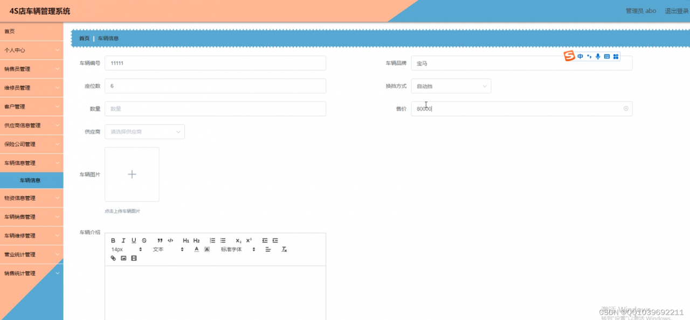Apply H1 heading style
This screenshot has width=690, height=320.
(x=186, y=240)
